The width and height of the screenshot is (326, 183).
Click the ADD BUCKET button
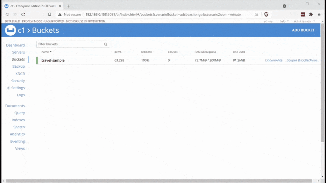coord(303,30)
